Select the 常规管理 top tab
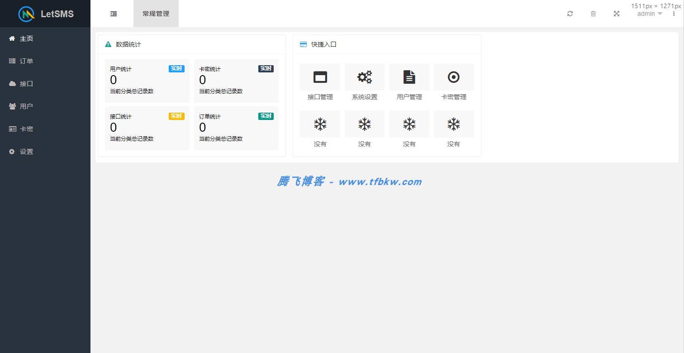 pyautogui.click(x=156, y=14)
